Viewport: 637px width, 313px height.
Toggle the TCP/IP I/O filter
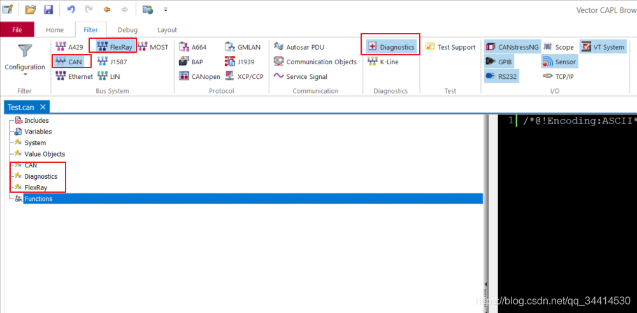559,76
